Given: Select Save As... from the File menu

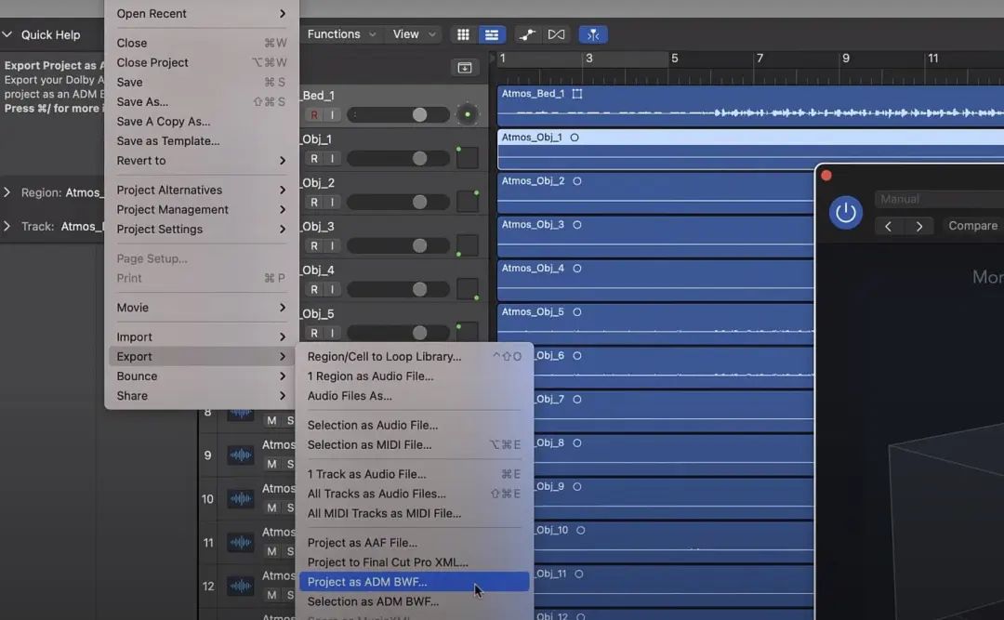Looking at the screenshot, I should 201,102.
